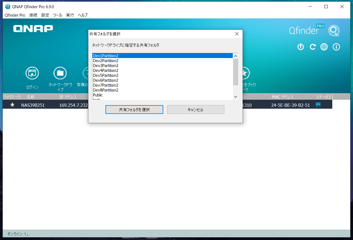Click the Qfinder Pro magnifier logo
This screenshot has height=240, width=353.
click(x=334, y=31)
